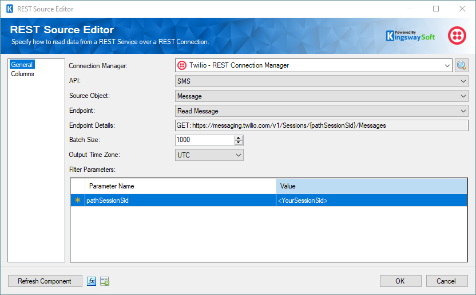Select the General page in left list
The image size is (476, 295).
point(22,65)
